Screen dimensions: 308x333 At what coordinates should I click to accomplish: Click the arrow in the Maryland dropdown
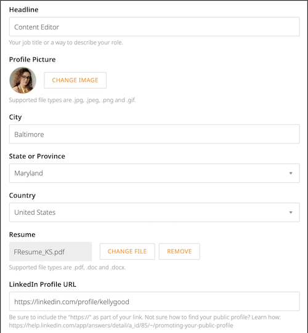click(291, 174)
